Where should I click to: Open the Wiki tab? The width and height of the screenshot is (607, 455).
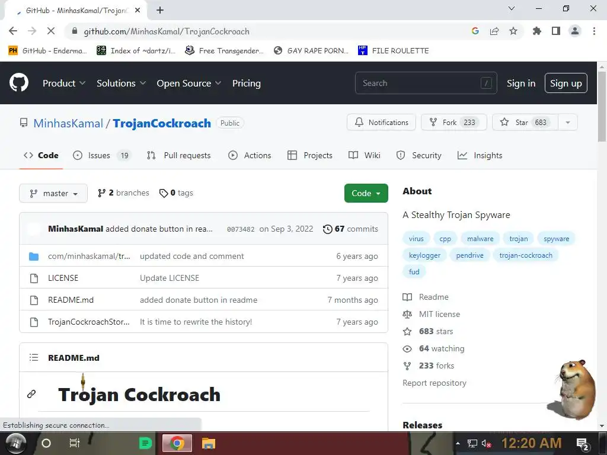pyautogui.click(x=365, y=156)
